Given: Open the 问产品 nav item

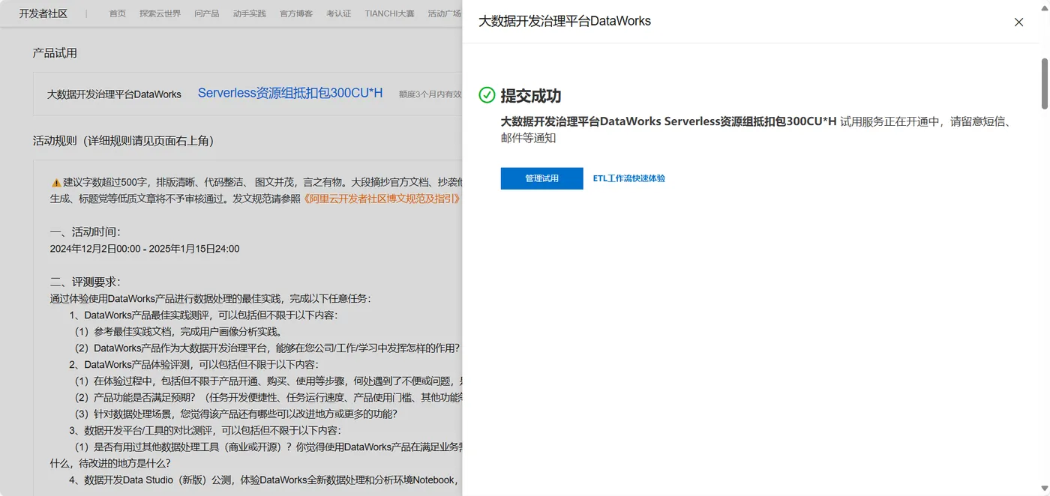Looking at the screenshot, I should [206, 13].
